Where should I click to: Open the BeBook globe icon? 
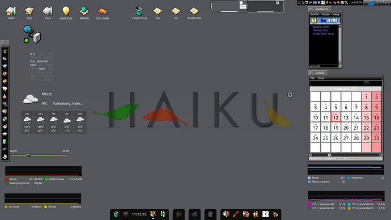pyautogui.click(x=84, y=11)
